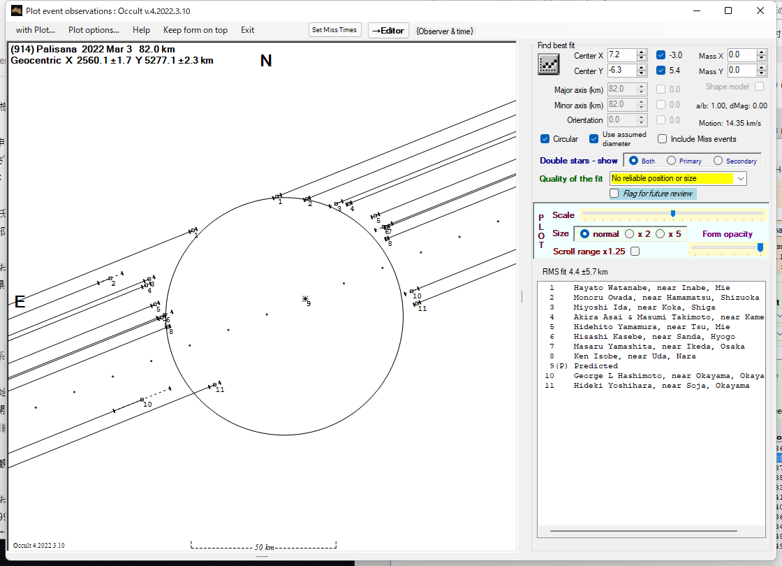Increase Center X with the up arrow

(x=641, y=52)
